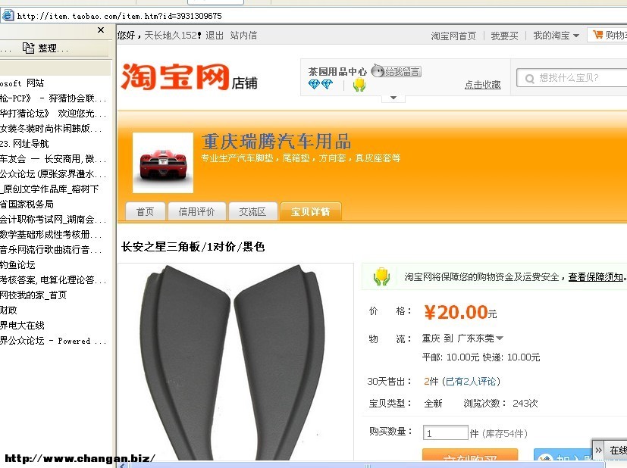Expand the 在线 chat panel arrow
The image size is (627, 468).
pos(598,450)
